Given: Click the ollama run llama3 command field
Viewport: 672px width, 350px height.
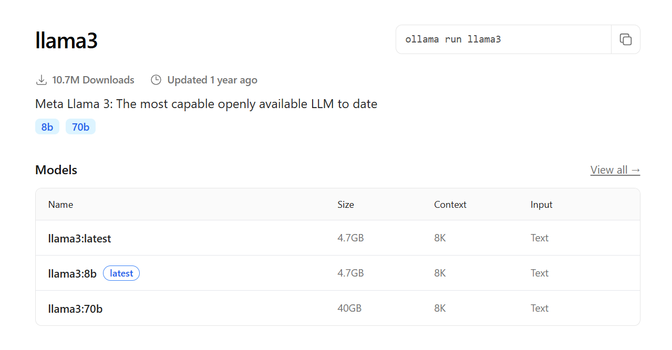Looking at the screenshot, I should (503, 39).
